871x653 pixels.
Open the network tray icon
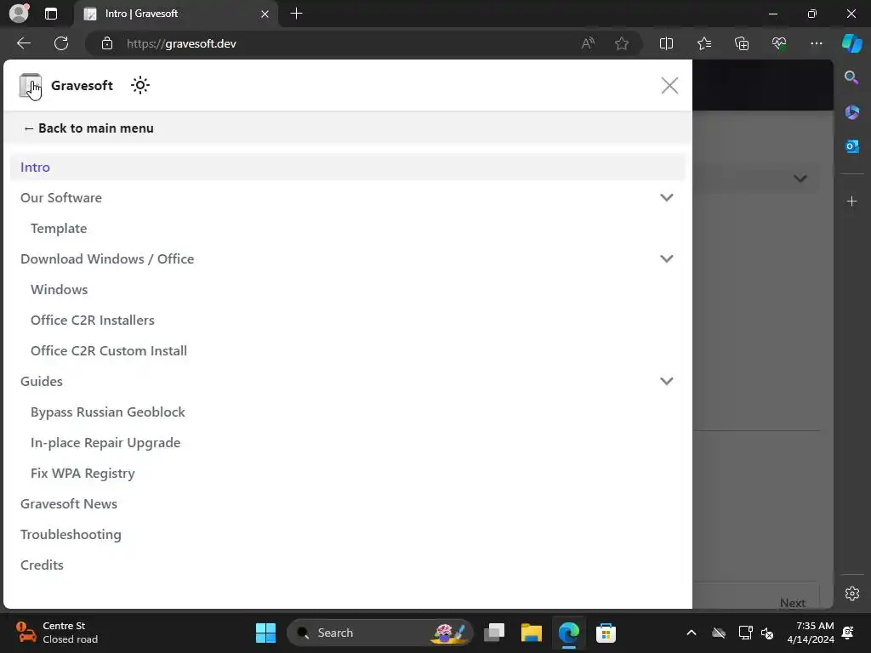tap(745, 633)
